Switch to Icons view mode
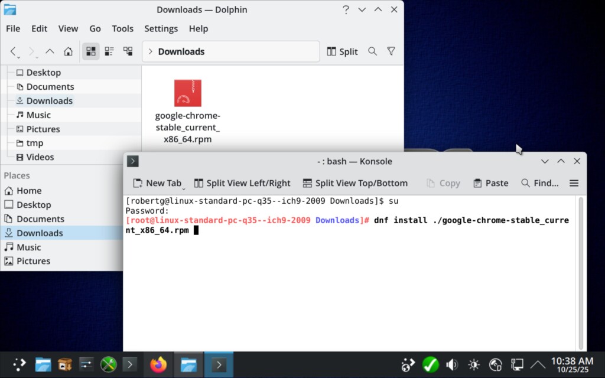The width and height of the screenshot is (605, 378). click(90, 51)
